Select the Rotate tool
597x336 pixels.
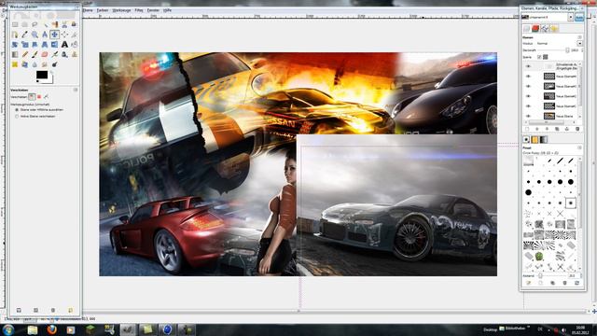click(15, 44)
